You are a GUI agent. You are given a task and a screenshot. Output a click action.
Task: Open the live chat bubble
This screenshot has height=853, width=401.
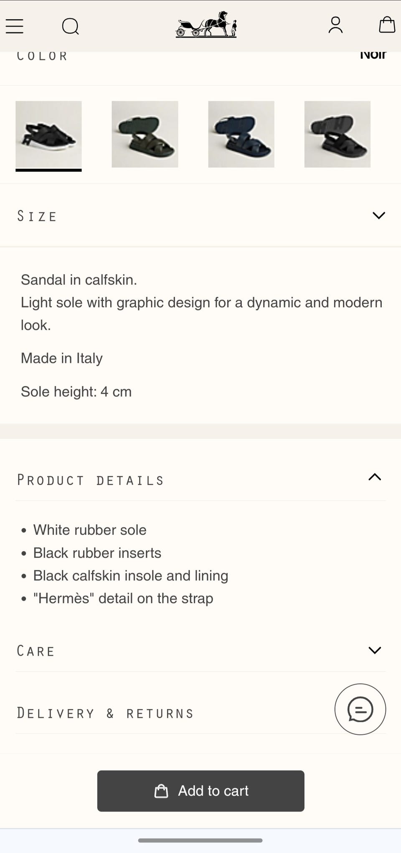point(360,709)
